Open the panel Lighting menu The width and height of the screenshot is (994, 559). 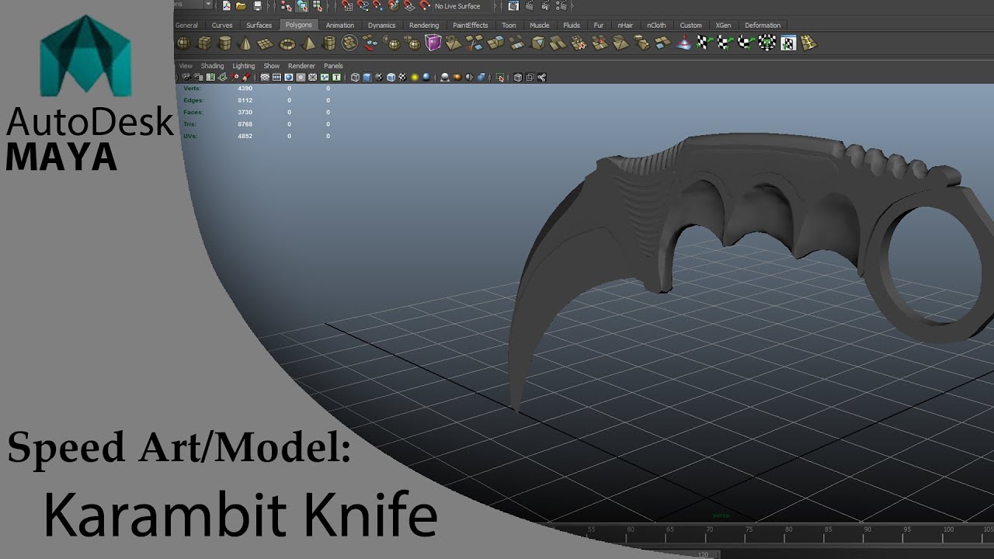244,66
